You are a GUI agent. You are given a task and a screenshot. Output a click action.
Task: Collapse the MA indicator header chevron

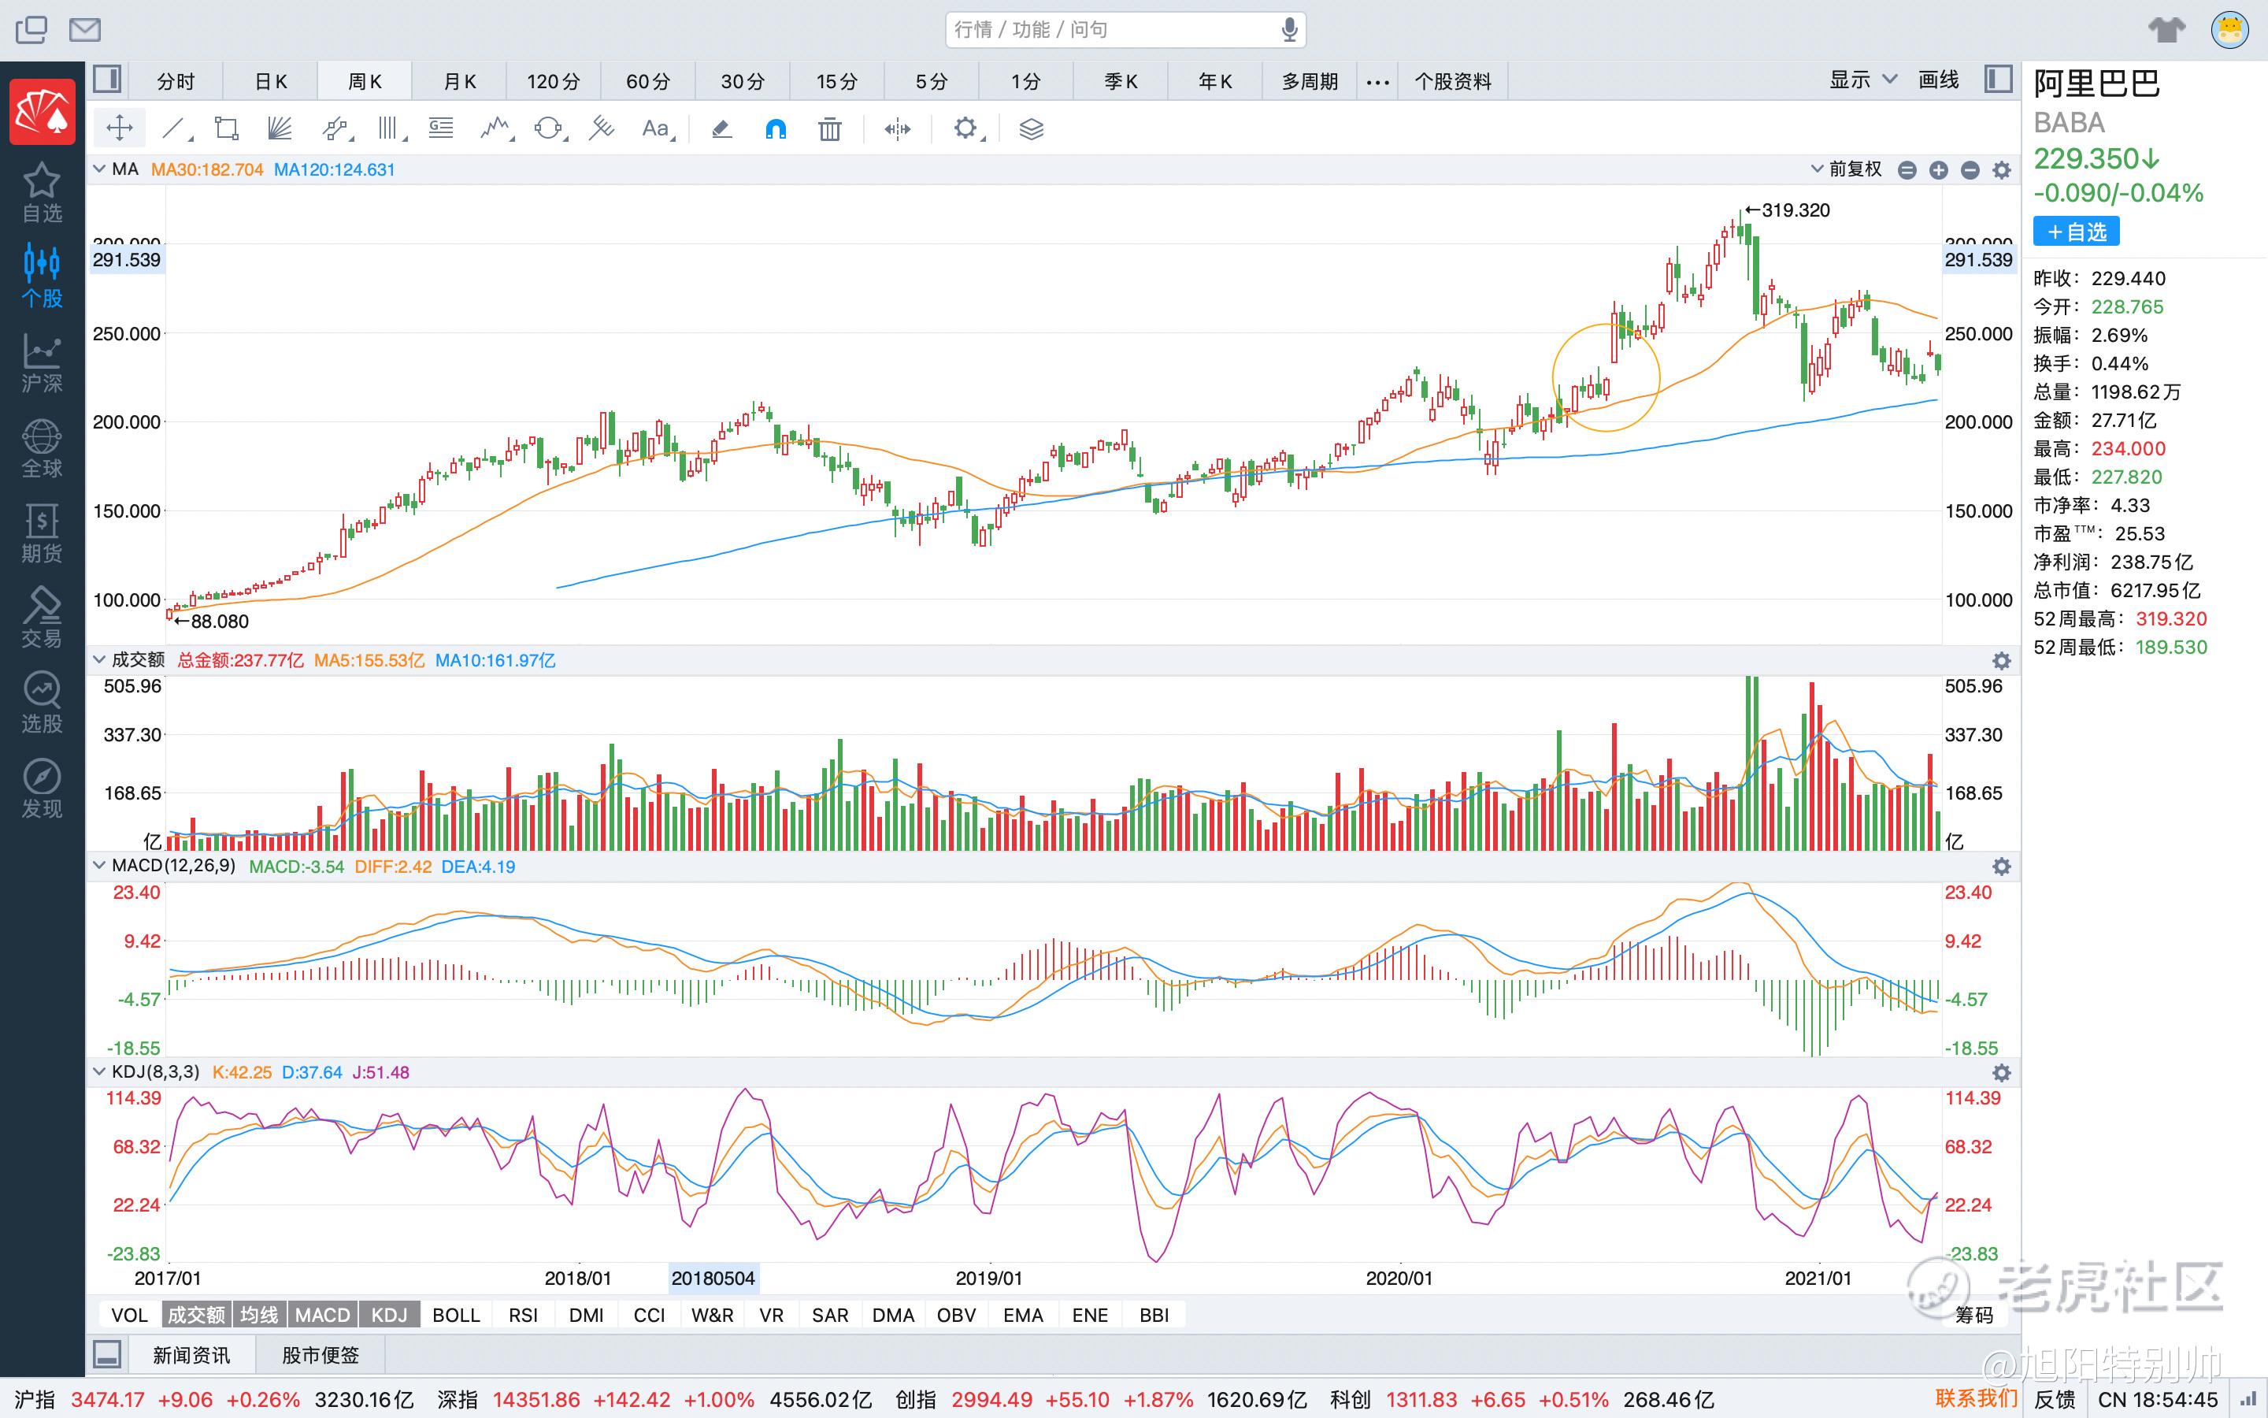pos(98,169)
